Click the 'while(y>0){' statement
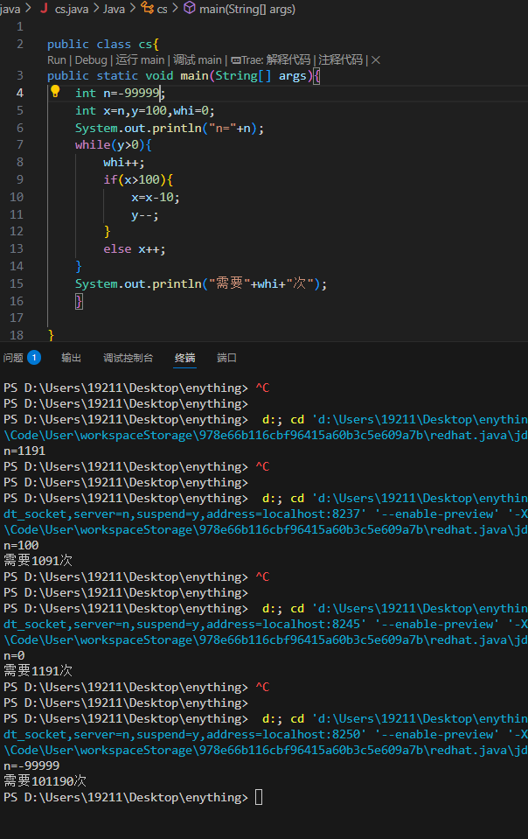Viewport: 528px width, 839px height. pos(114,145)
